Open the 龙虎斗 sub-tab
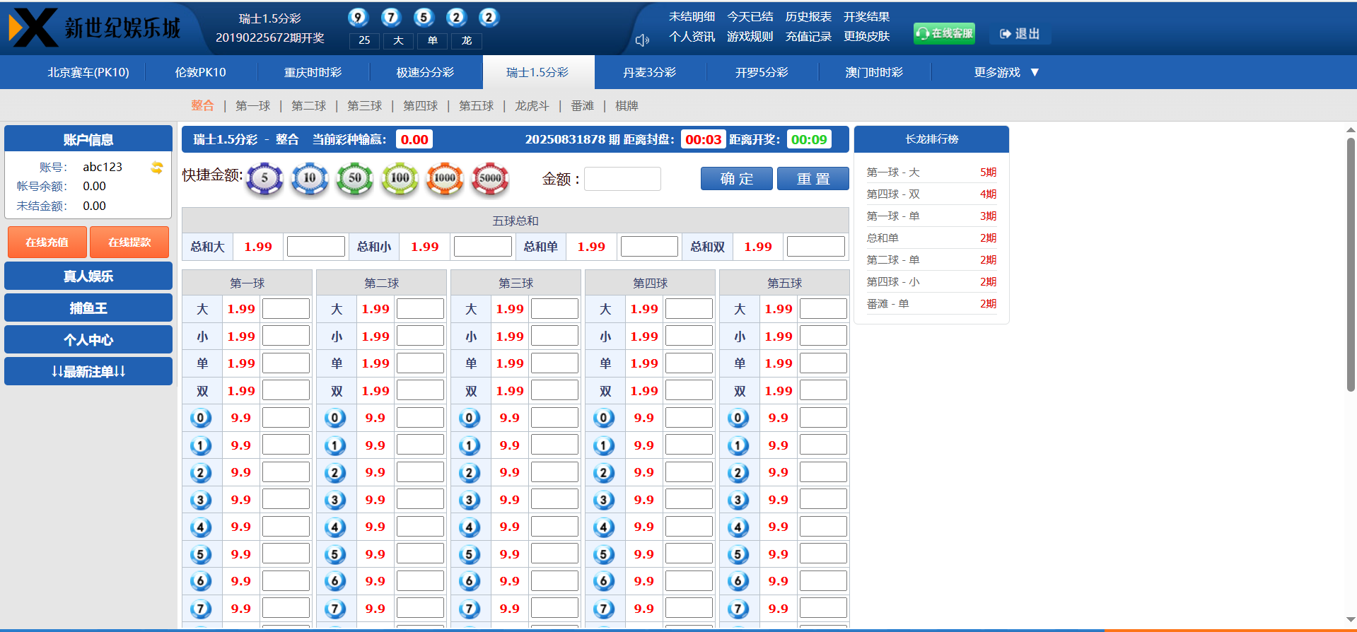This screenshot has width=1357, height=632. 532,106
